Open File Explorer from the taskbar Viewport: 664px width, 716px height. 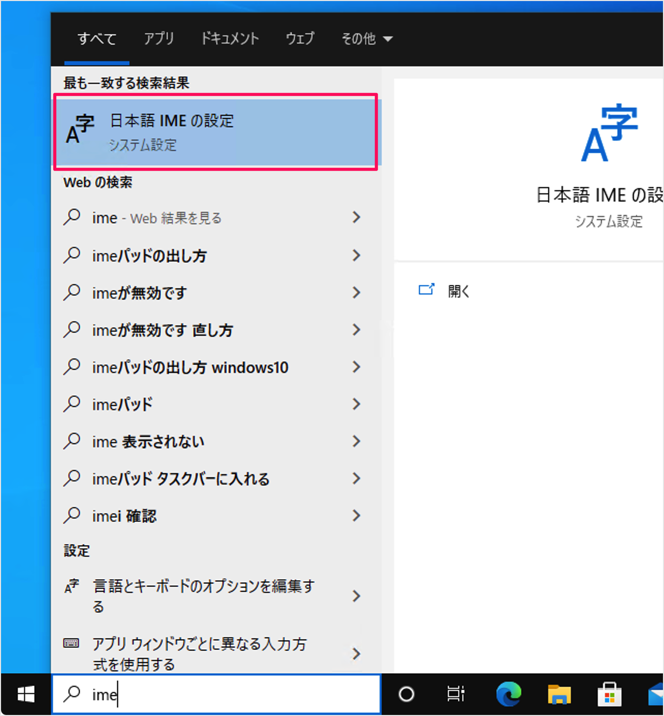click(560, 695)
